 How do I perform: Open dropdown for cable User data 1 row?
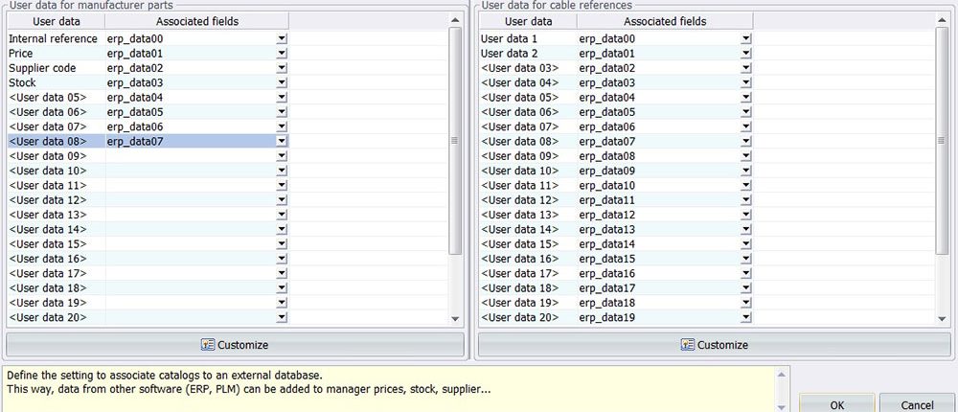(x=746, y=38)
